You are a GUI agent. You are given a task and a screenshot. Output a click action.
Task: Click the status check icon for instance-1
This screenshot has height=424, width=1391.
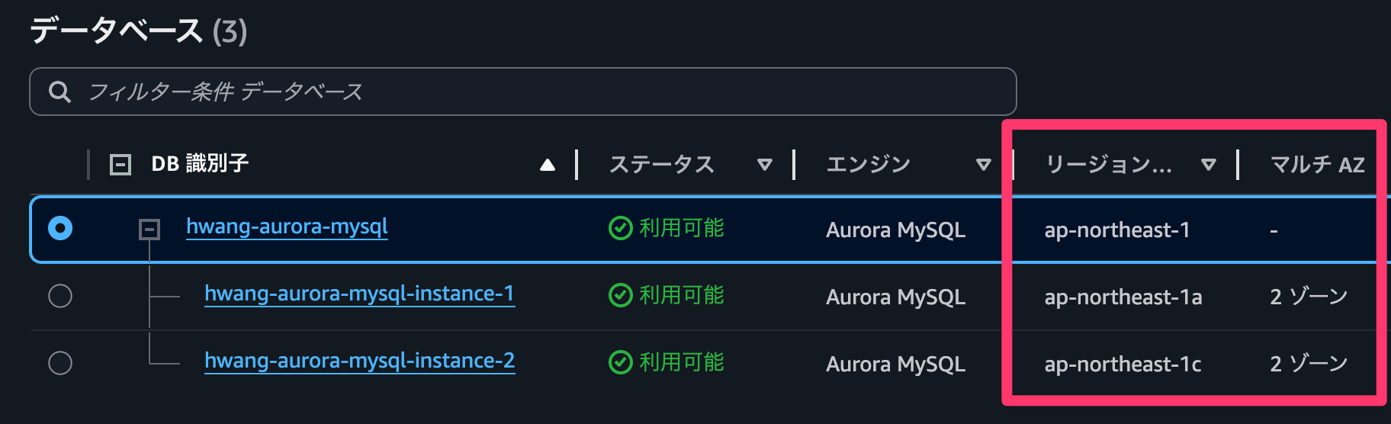[x=620, y=295]
